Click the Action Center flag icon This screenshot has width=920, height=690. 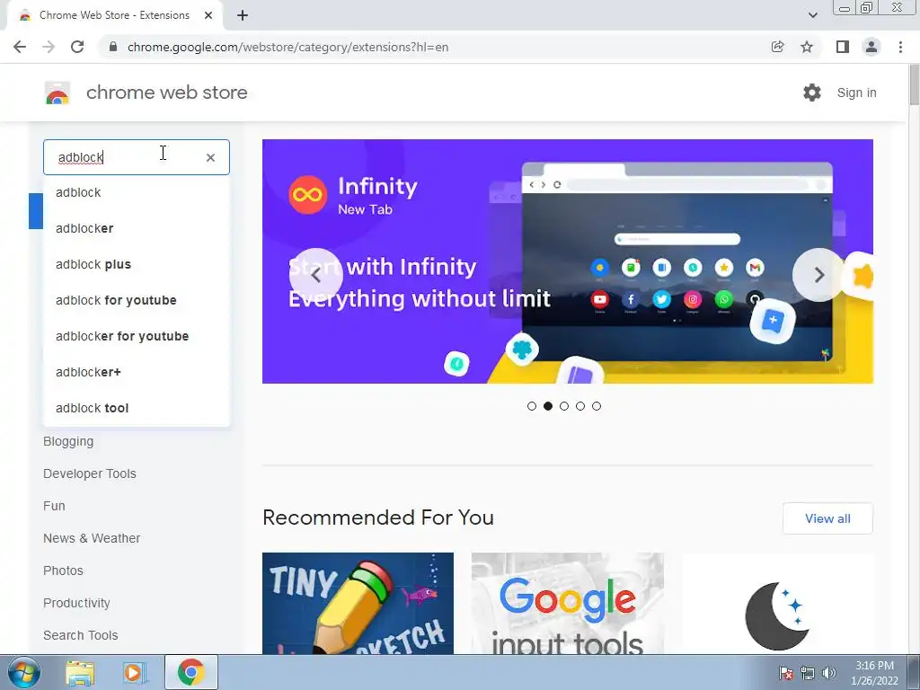click(785, 673)
